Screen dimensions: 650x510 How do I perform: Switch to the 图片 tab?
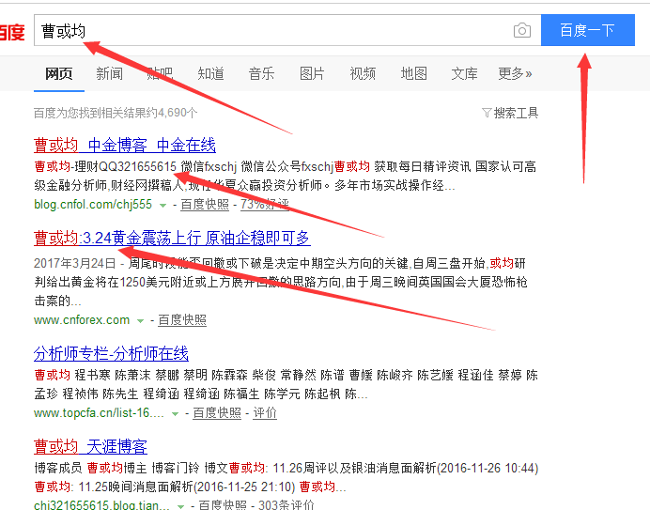click(x=312, y=74)
